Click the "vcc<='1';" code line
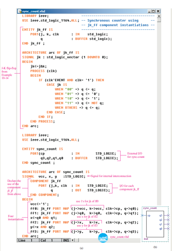 [x=40, y=204]
